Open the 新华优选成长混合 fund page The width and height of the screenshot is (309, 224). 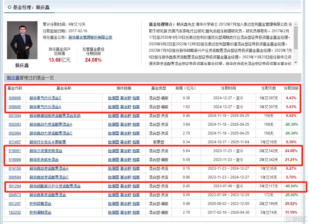click(x=44, y=160)
